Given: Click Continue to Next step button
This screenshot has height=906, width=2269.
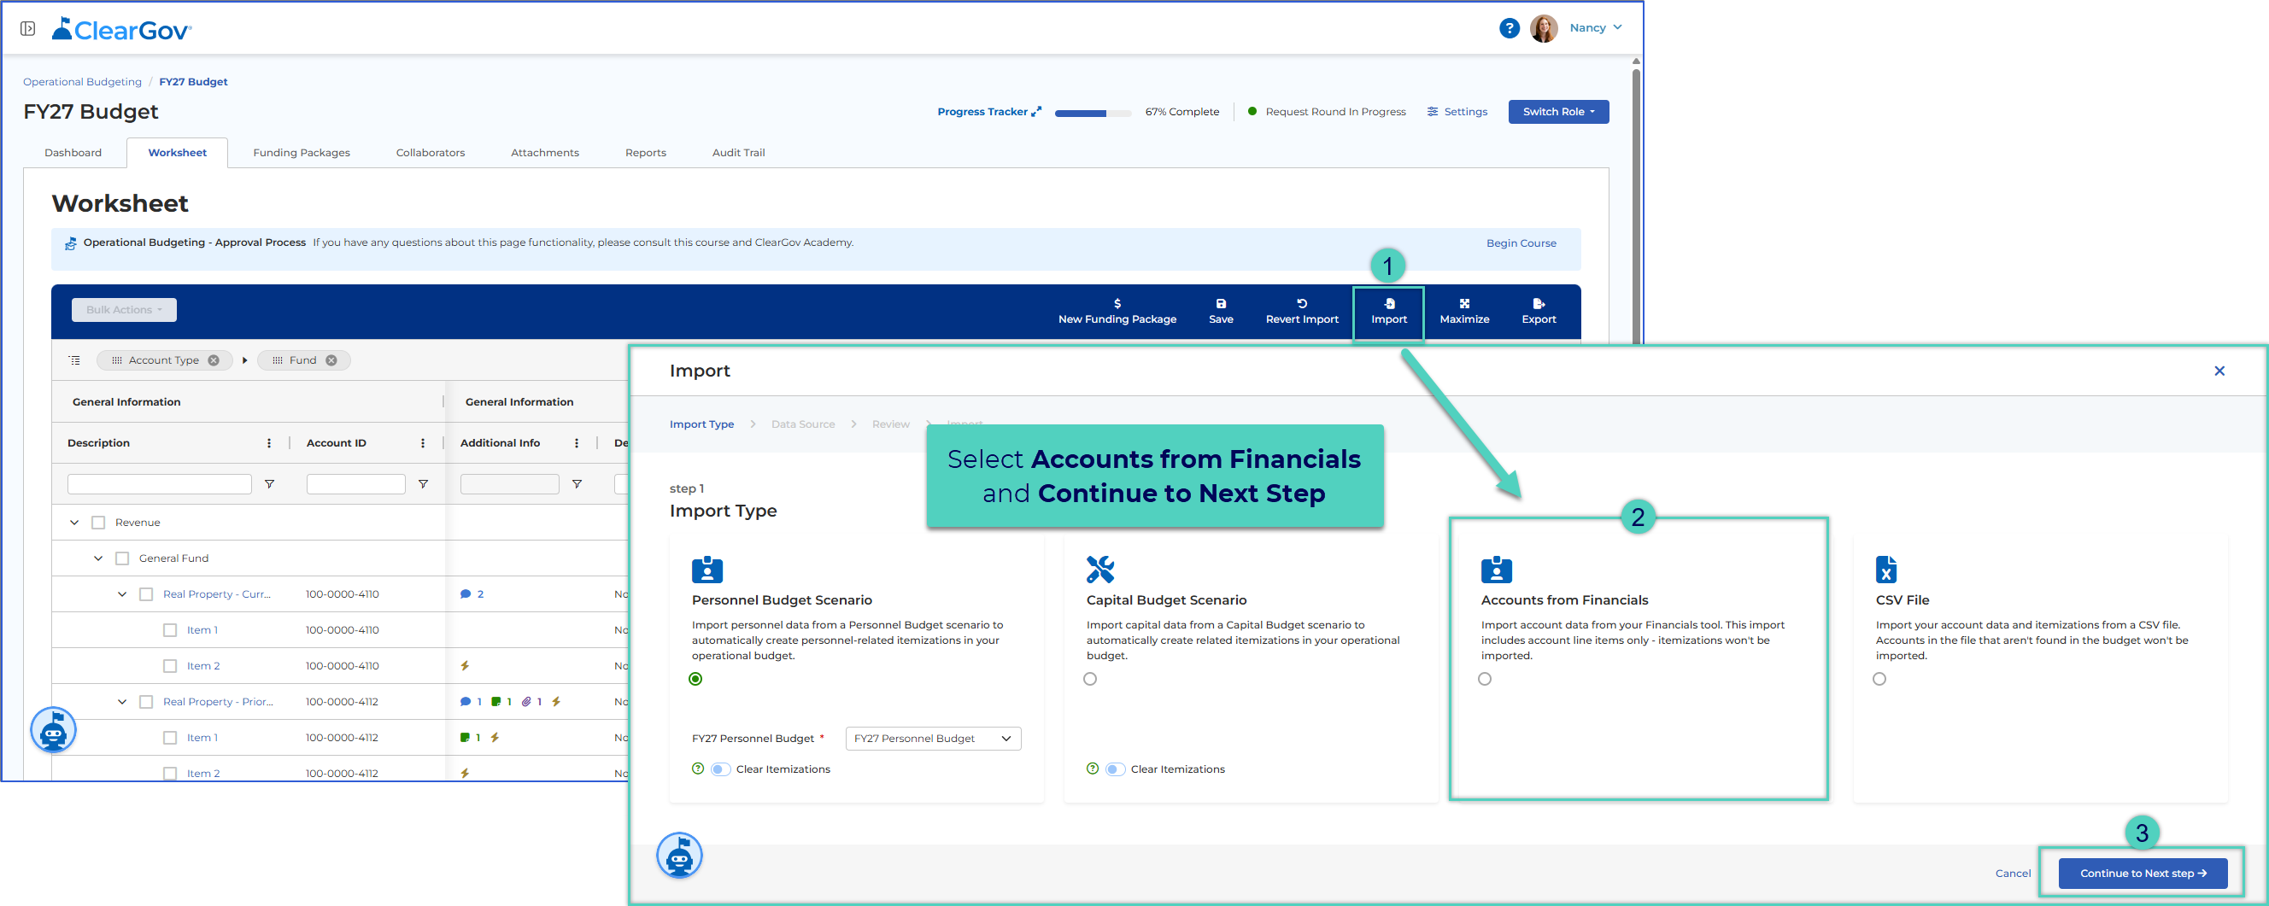Looking at the screenshot, I should click(2141, 874).
